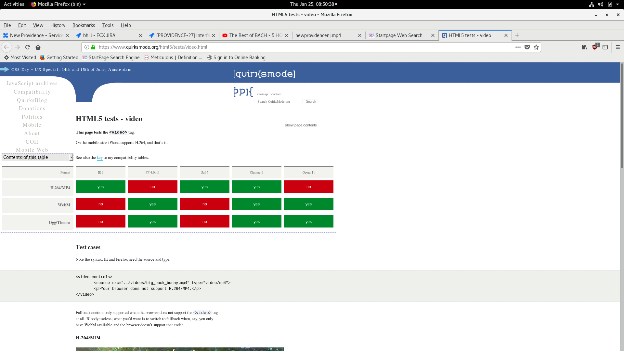The image size is (624, 351).
Task: Toggle the sidebar view icon
Action: [605, 47]
